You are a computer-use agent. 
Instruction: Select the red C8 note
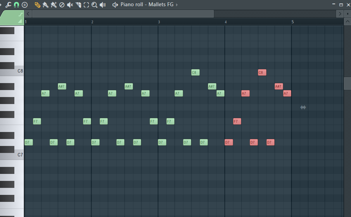tap(262, 73)
